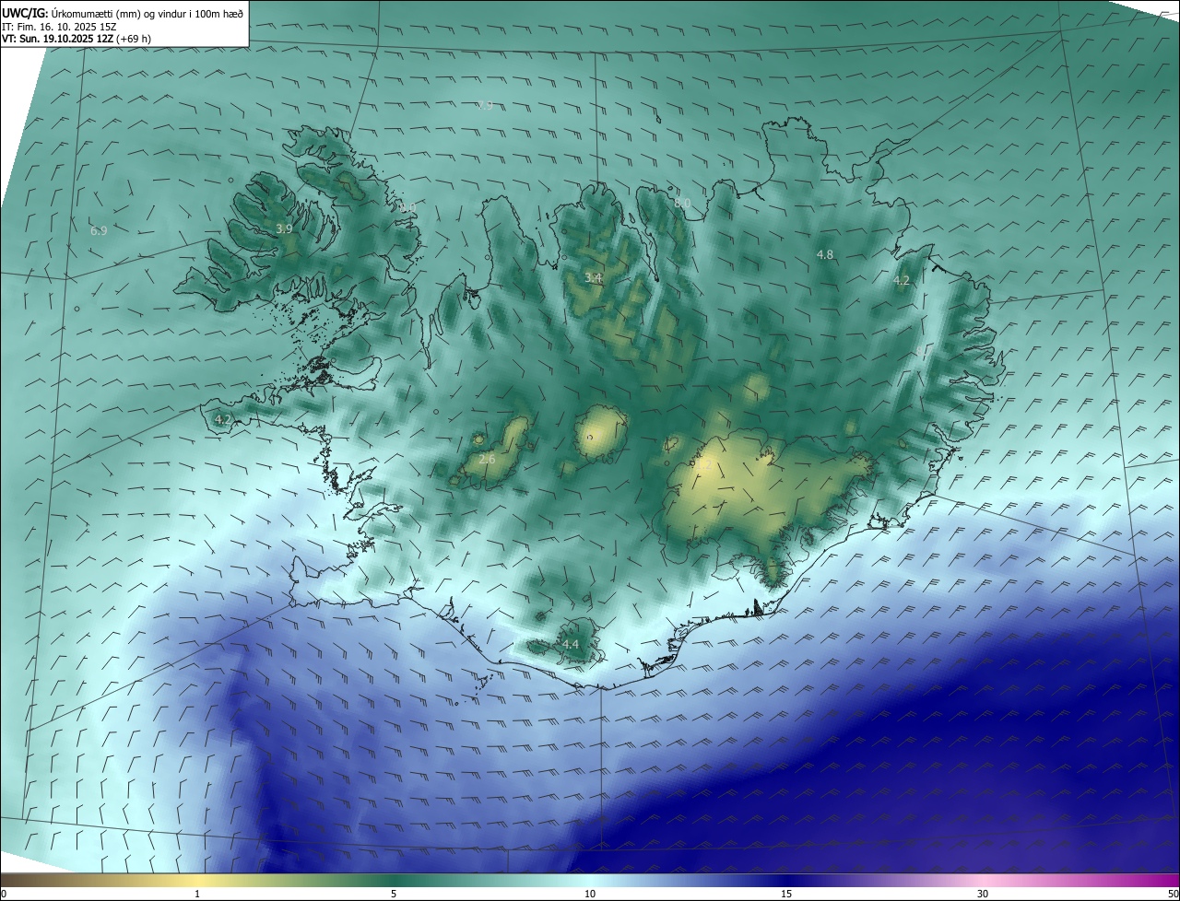Click the 4.2 value near the east fjords

(x=902, y=281)
